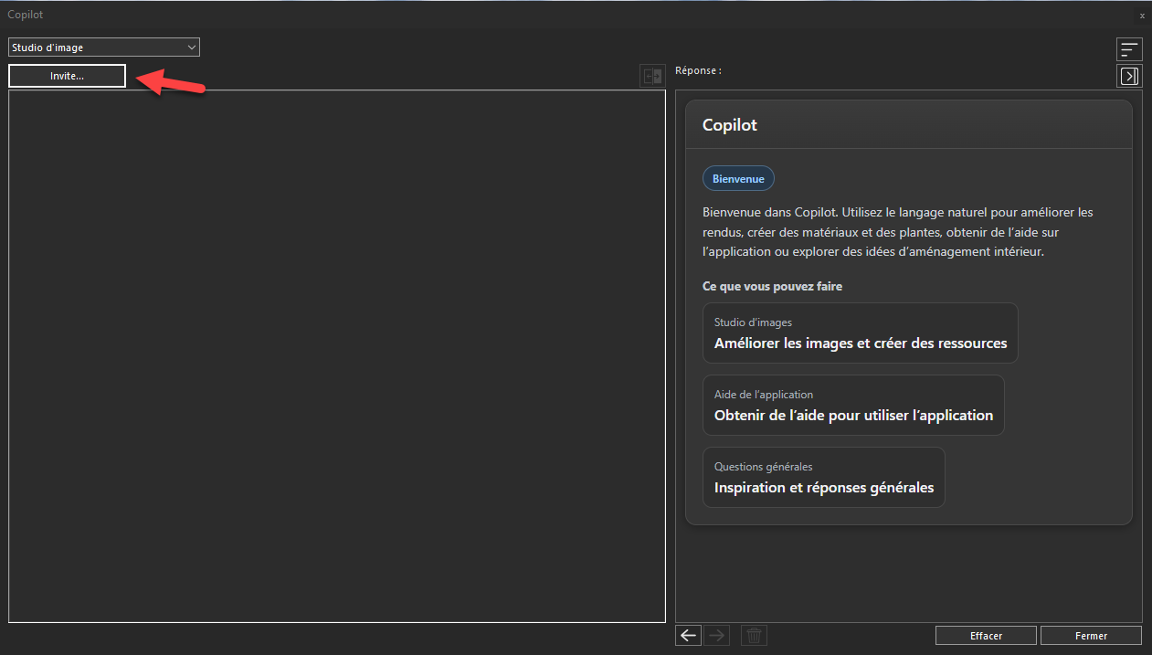Go back with the left arrow button
The image size is (1152, 655).
tap(689, 635)
